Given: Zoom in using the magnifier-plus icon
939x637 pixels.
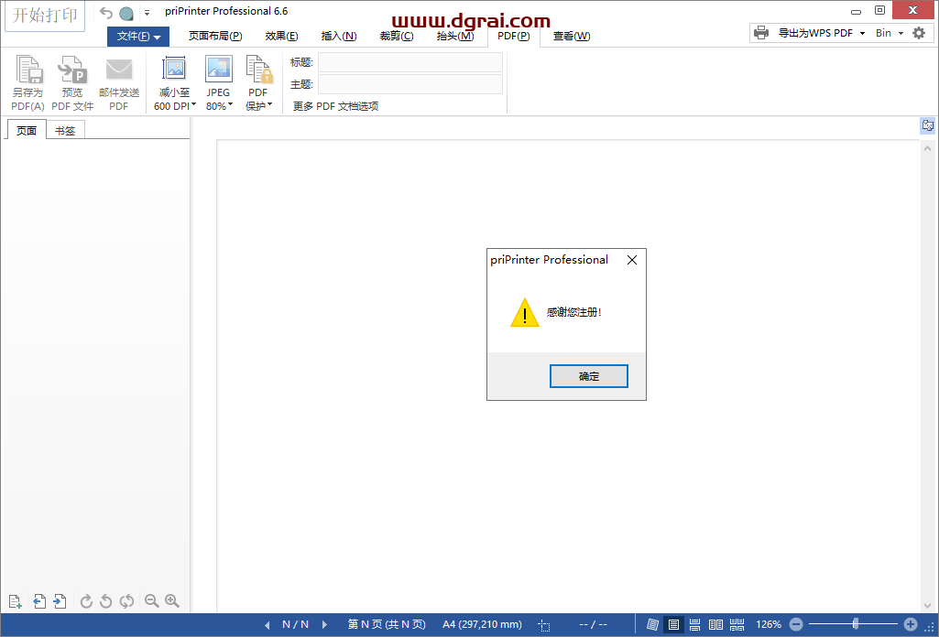Looking at the screenshot, I should click(x=172, y=601).
